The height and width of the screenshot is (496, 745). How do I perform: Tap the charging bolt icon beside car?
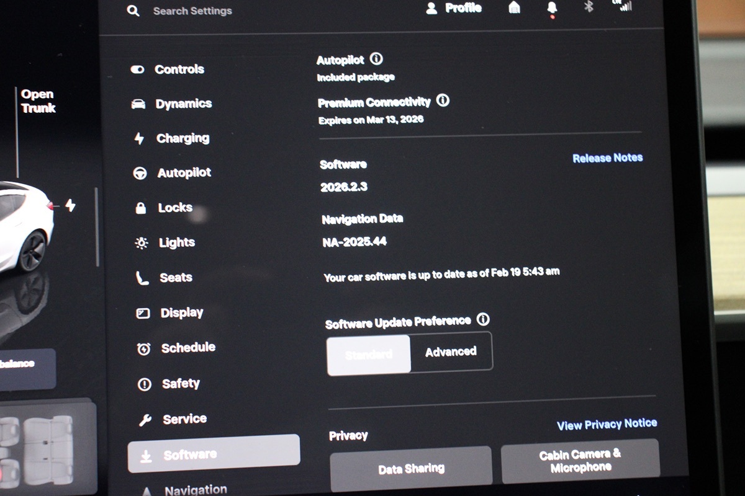(70, 205)
